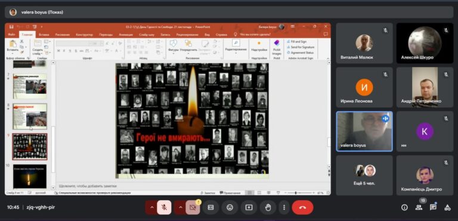Switch to the Конструктор ribbon tab

click(x=84, y=34)
